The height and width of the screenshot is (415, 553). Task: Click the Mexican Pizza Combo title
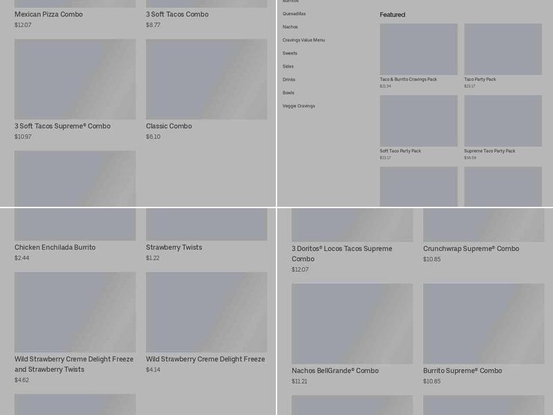point(48,15)
